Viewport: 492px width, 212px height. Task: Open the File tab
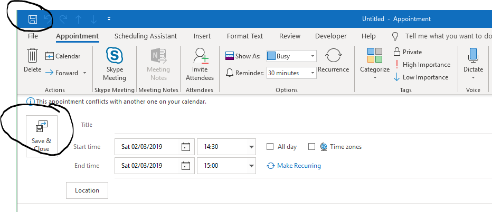[x=33, y=36]
